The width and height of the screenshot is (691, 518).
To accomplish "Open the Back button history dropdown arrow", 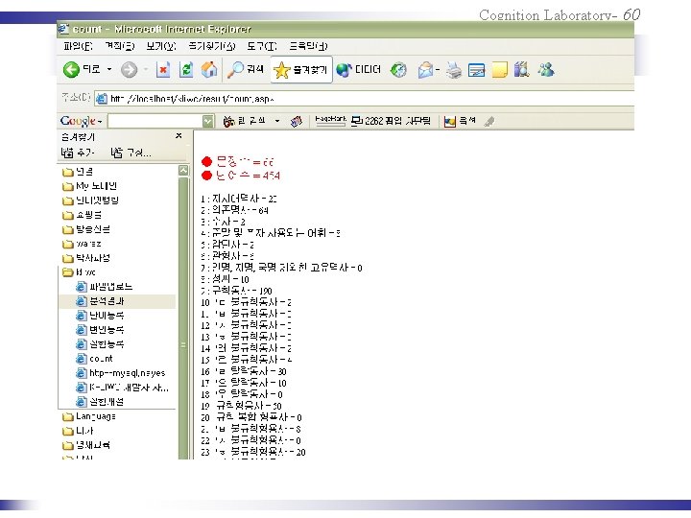I will (109, 70).
